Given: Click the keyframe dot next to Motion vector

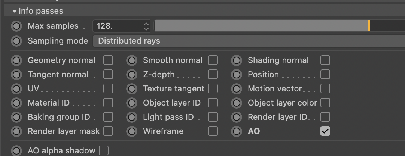Looking at the screenshot, I should pyautogui.click(x=237, y=89).
